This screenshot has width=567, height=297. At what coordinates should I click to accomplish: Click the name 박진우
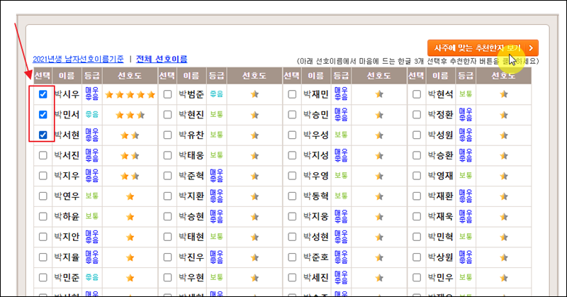click(x=191, y=257)
